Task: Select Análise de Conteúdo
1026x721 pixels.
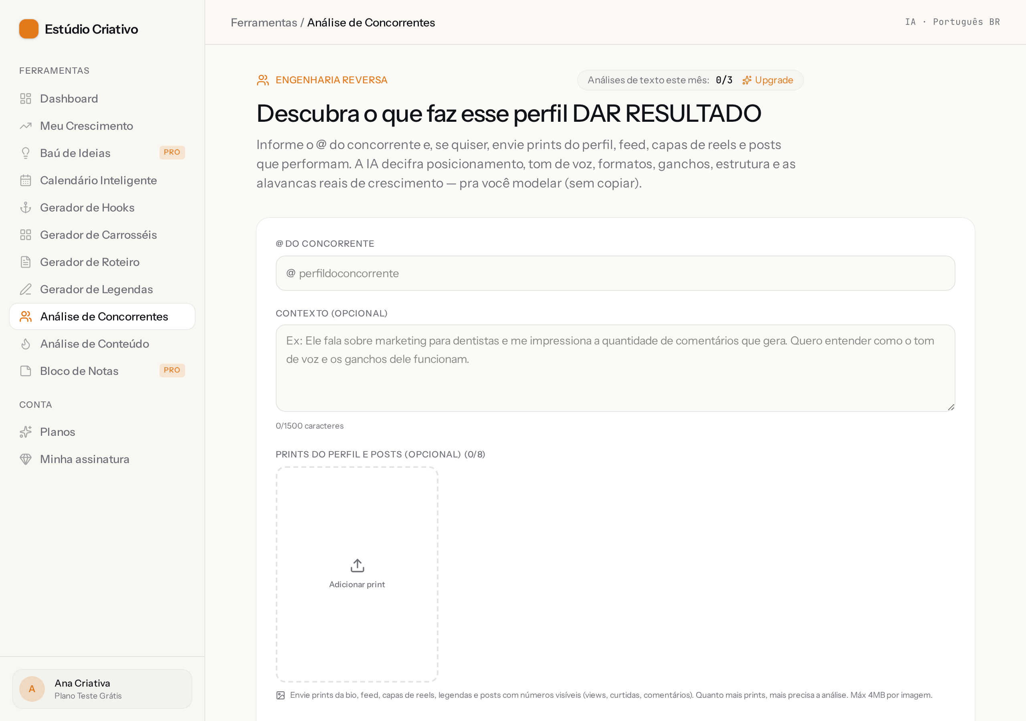Action: coord(102,344)
